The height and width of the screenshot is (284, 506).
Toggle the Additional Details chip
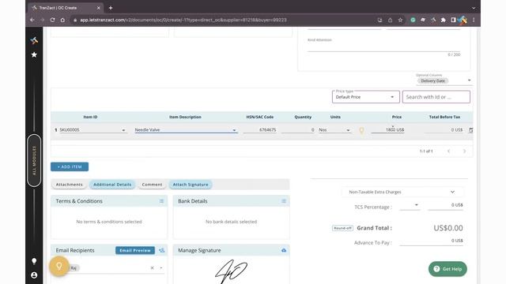(x=112, y=185)
